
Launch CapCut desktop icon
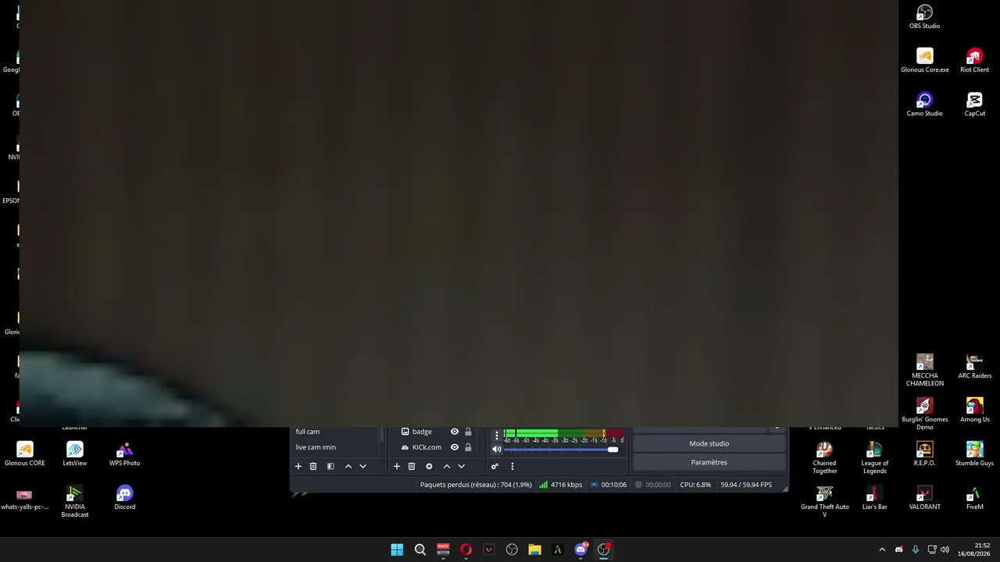[974, 105]
